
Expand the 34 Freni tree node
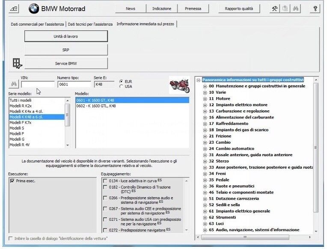[x=205, y=174]
